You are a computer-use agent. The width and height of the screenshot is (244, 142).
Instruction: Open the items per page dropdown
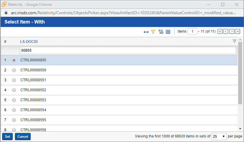[219, 136]
